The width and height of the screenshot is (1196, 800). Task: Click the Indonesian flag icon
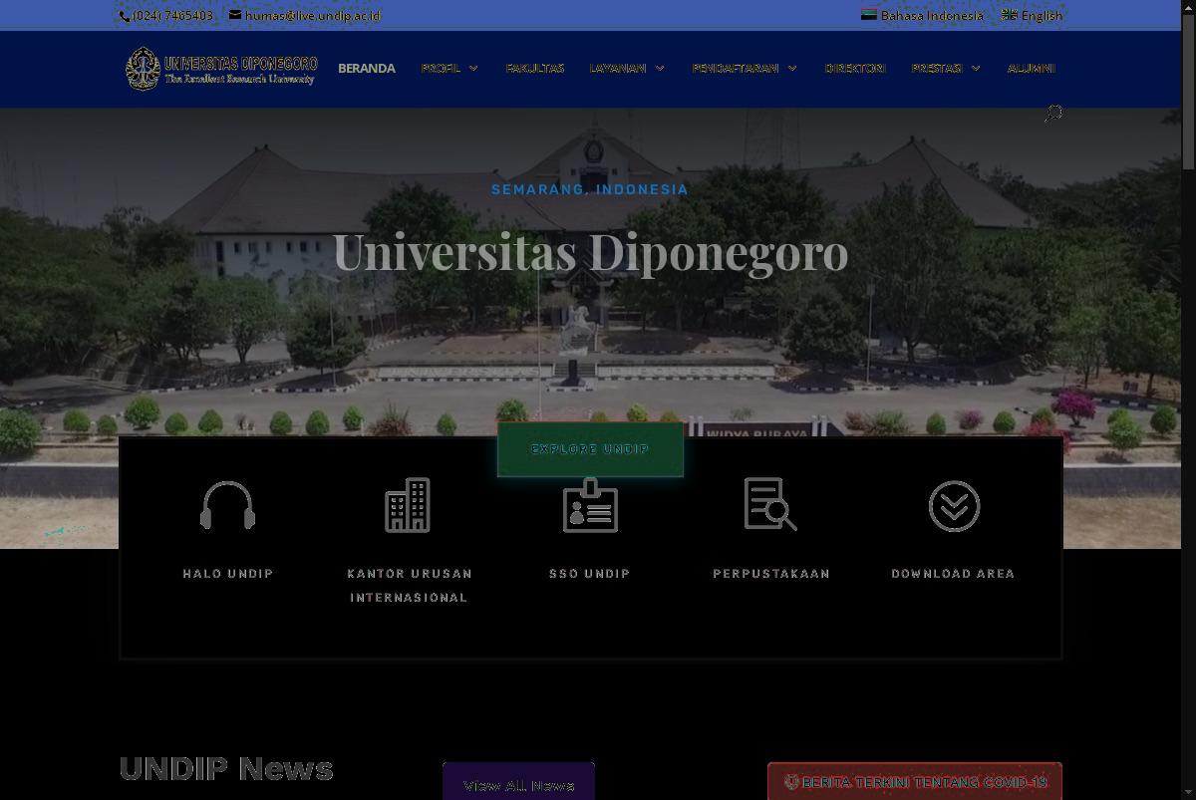(869, 15)
